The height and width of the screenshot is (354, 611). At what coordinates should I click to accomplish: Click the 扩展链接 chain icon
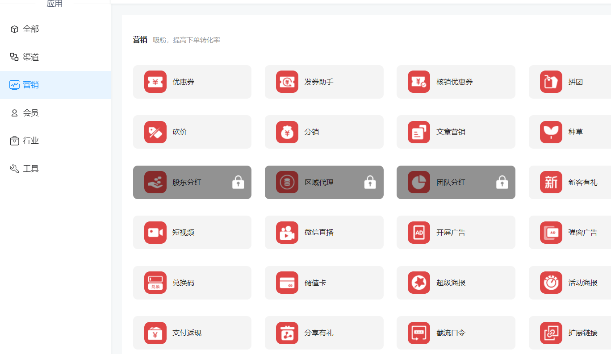pyautogui.click(x=551, y=333)
